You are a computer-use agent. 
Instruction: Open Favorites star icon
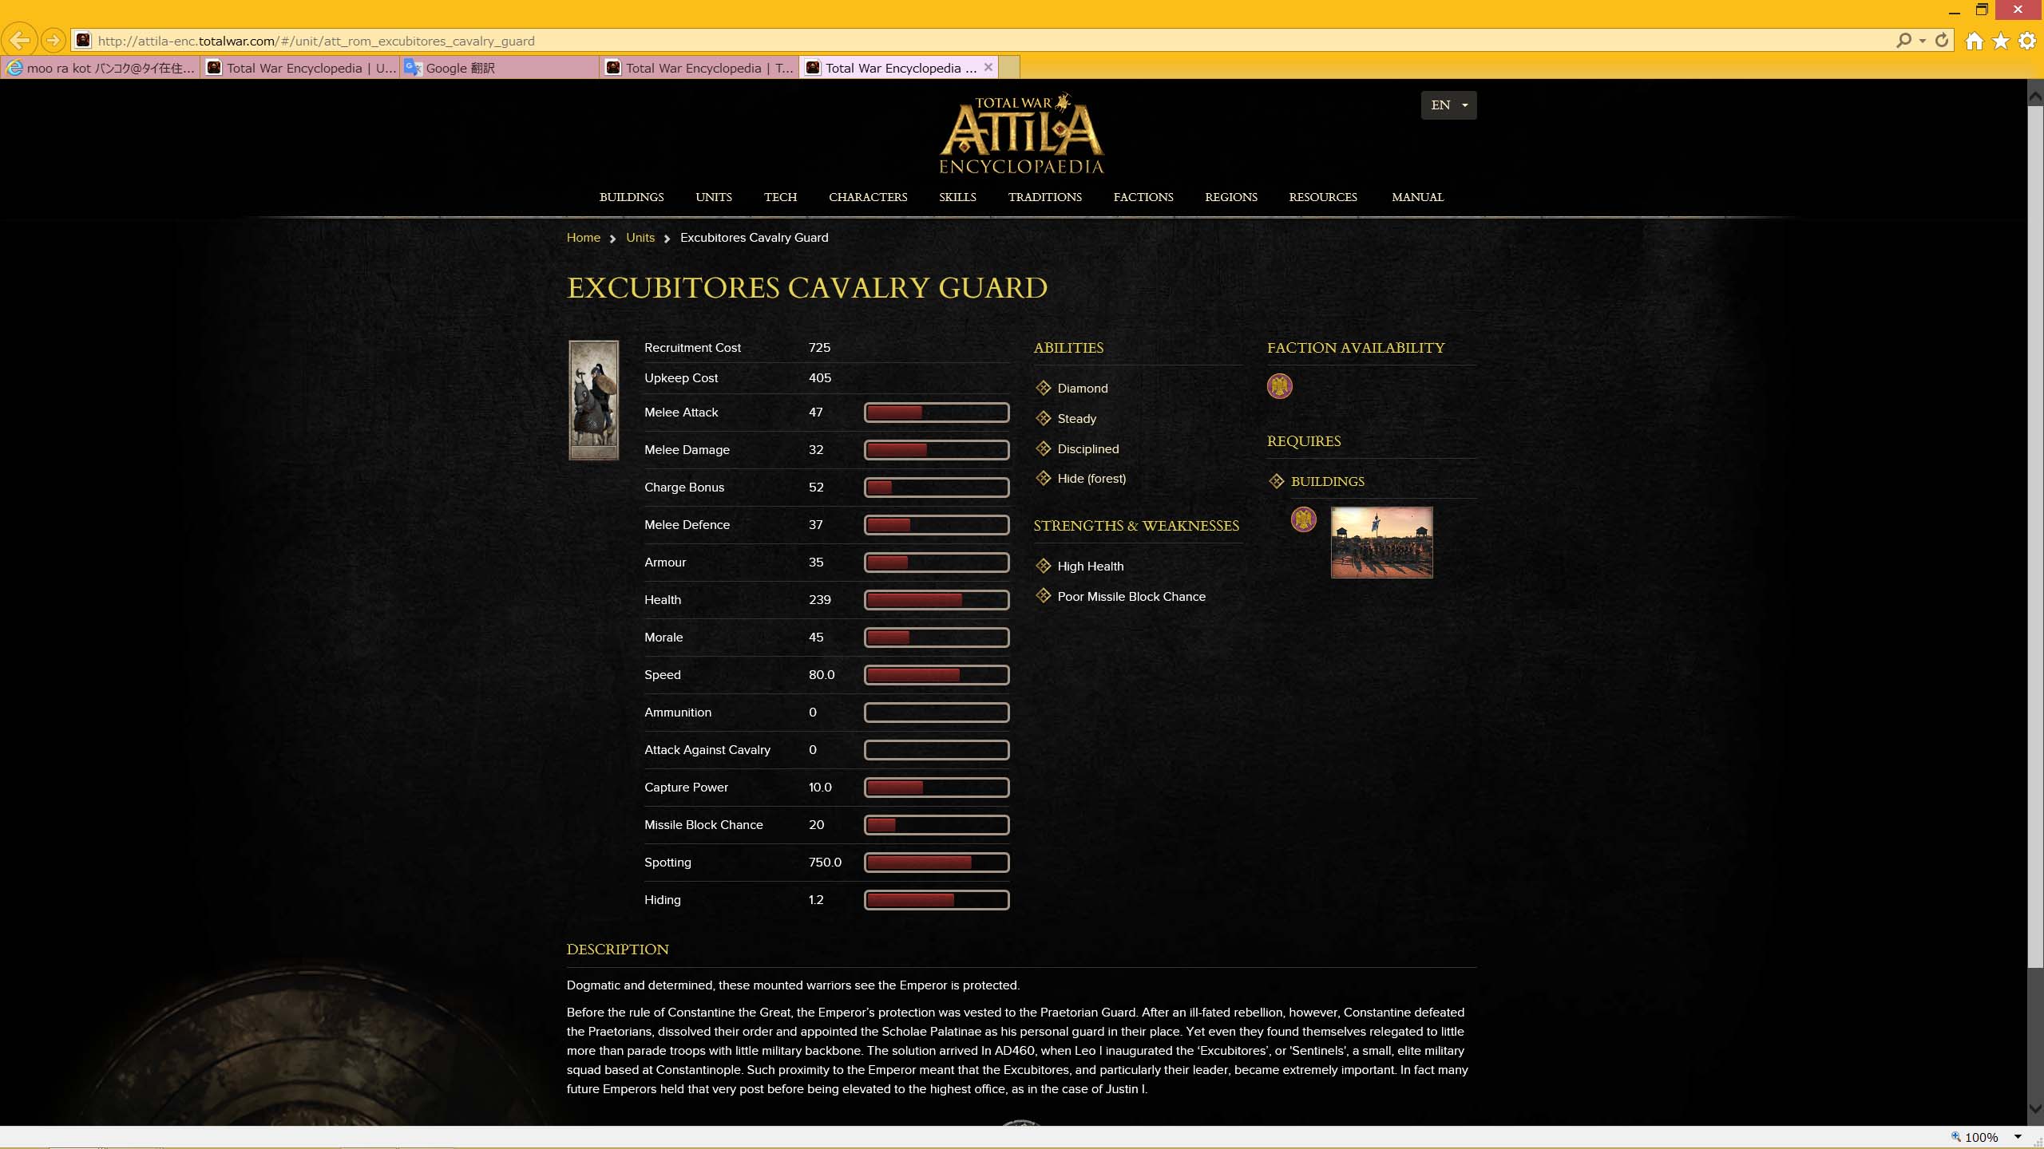2001,41
